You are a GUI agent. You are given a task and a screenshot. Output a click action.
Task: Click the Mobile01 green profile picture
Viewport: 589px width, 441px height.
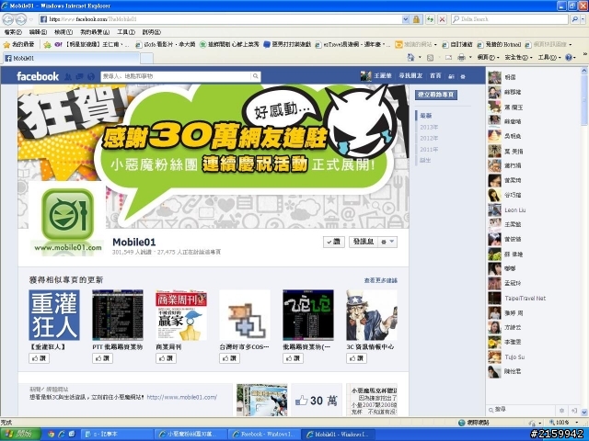[x=67, y=219]
